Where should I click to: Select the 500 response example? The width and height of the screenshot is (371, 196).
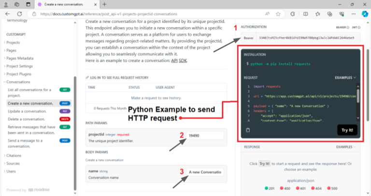(x=332, y=188)
